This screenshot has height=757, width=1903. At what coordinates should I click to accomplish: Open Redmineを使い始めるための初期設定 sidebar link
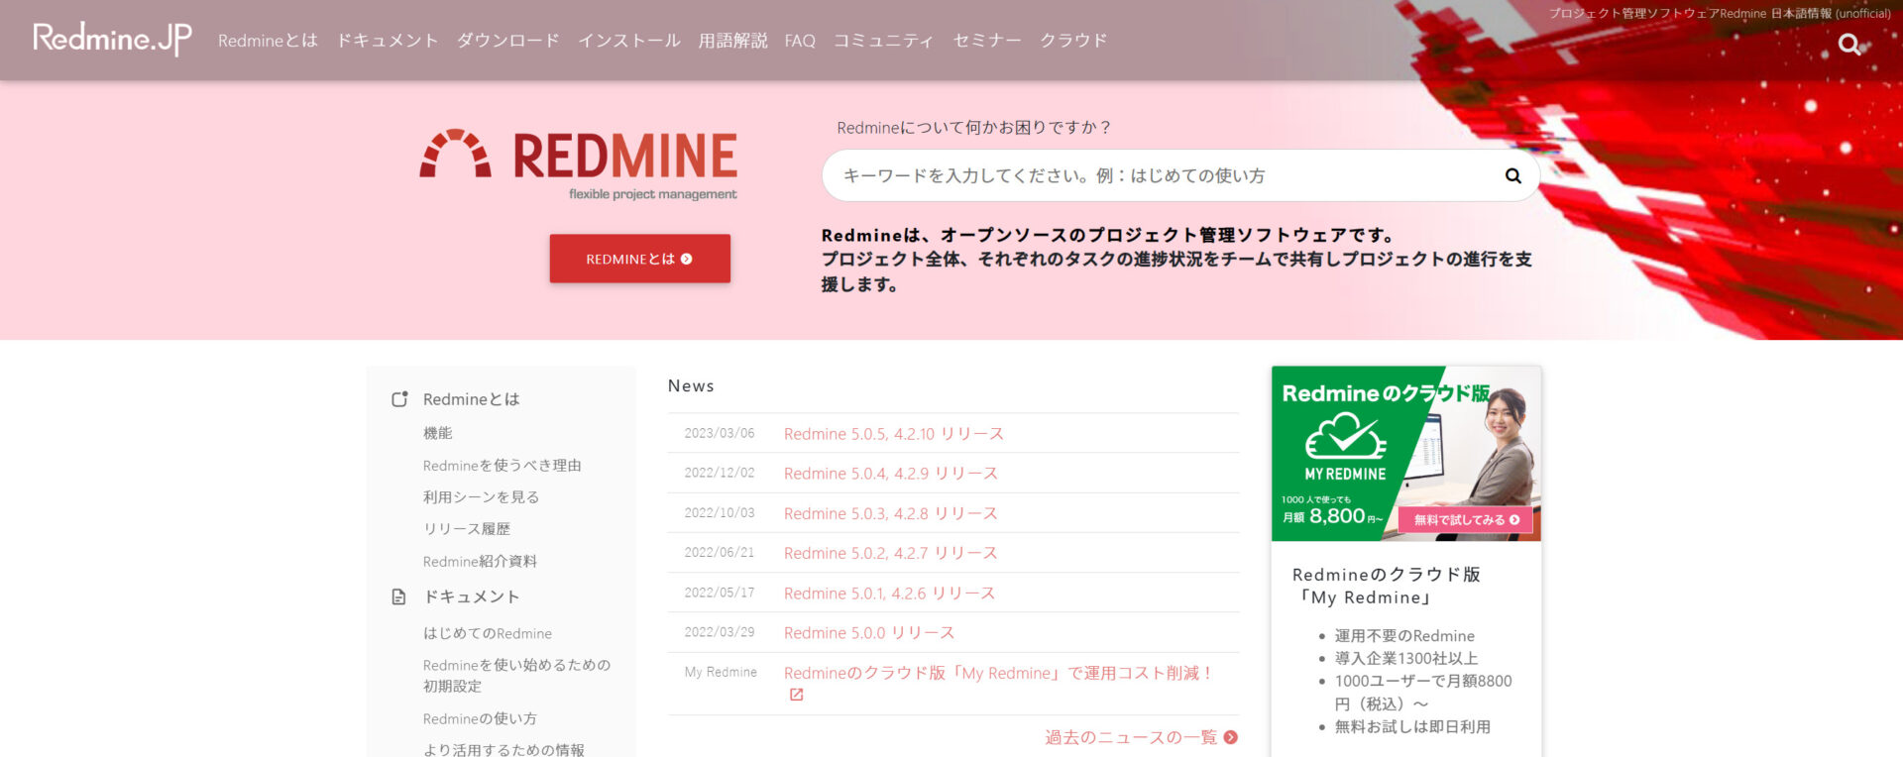(x=516, y=676)
